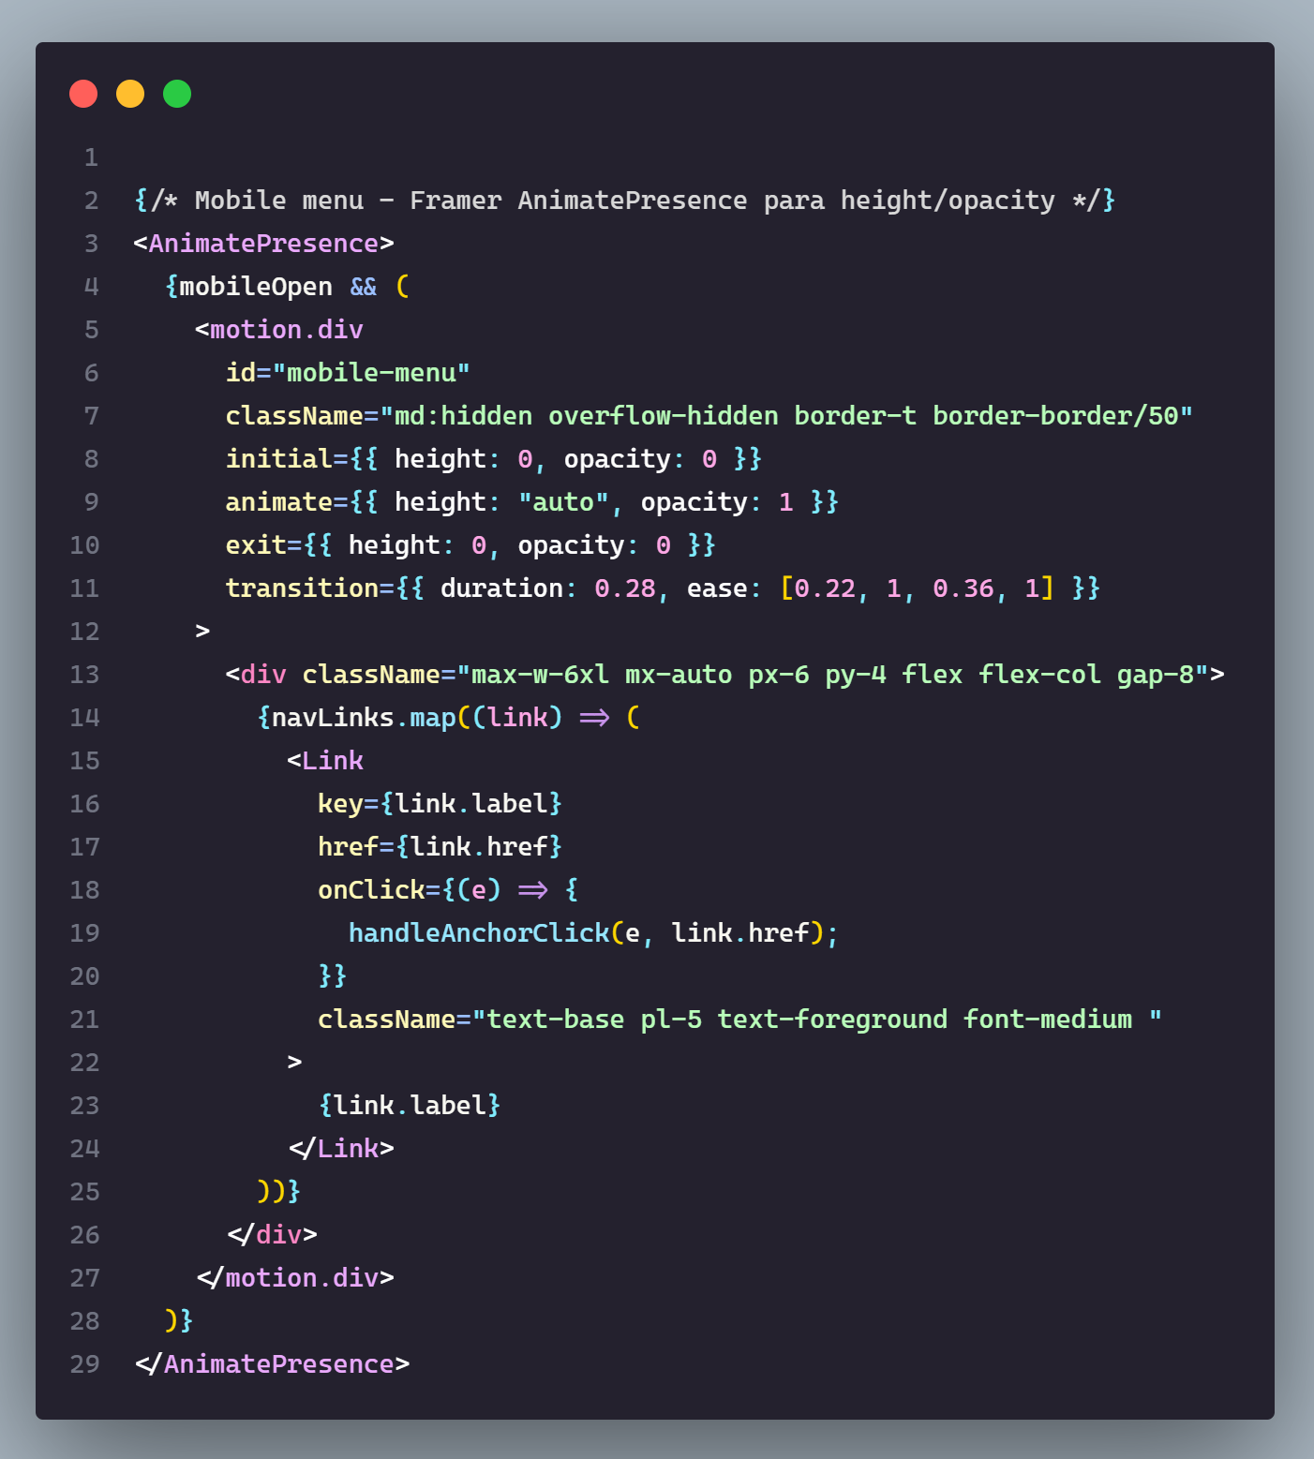Click the "auto" height value
The height and width of the screenshot is (1459, 1314).
pos(563,502)
